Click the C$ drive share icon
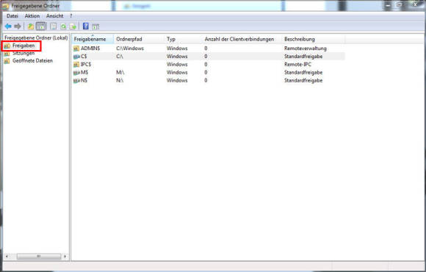The image size is (426, 272). [76, 57]
